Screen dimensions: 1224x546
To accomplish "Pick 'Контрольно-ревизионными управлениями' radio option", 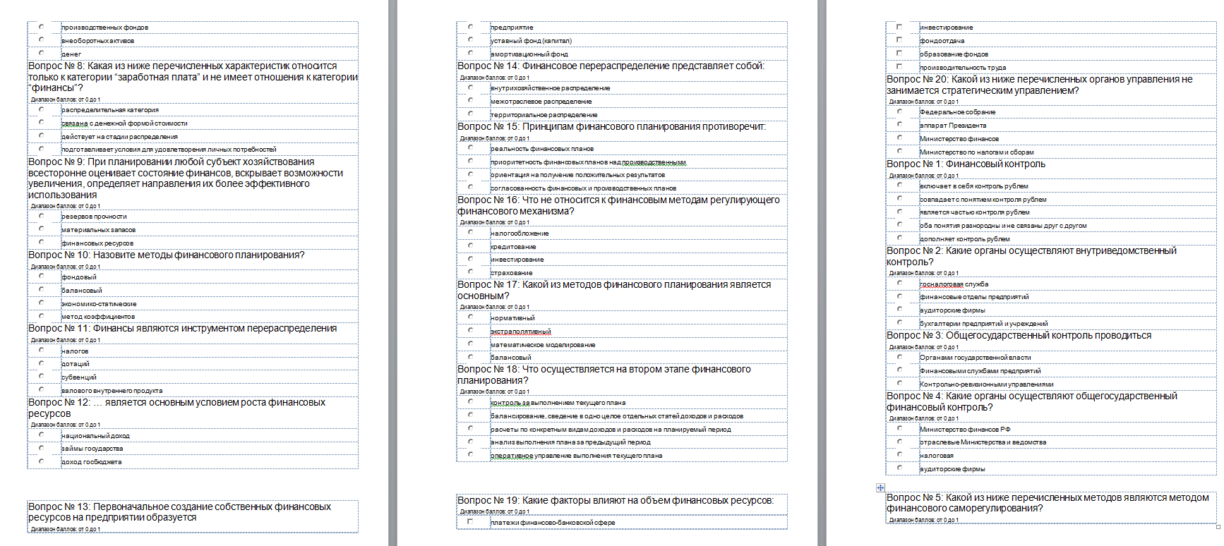I will [900, 384].
